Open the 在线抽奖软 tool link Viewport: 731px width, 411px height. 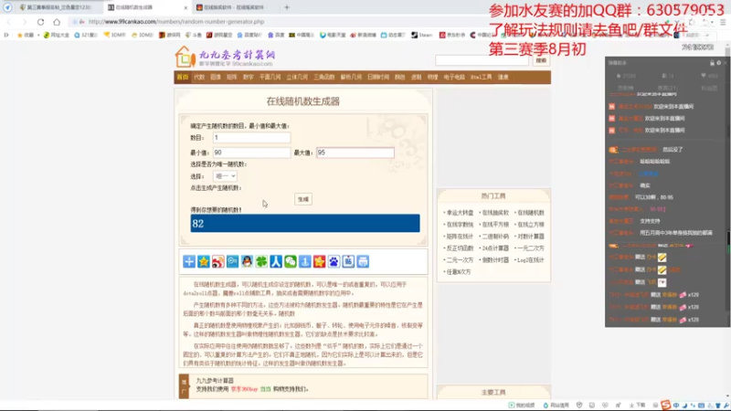pos(494,213)
